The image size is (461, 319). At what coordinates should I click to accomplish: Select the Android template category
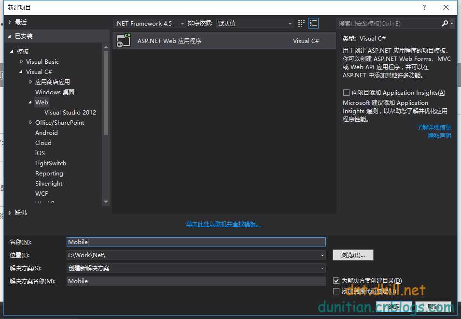46,133
